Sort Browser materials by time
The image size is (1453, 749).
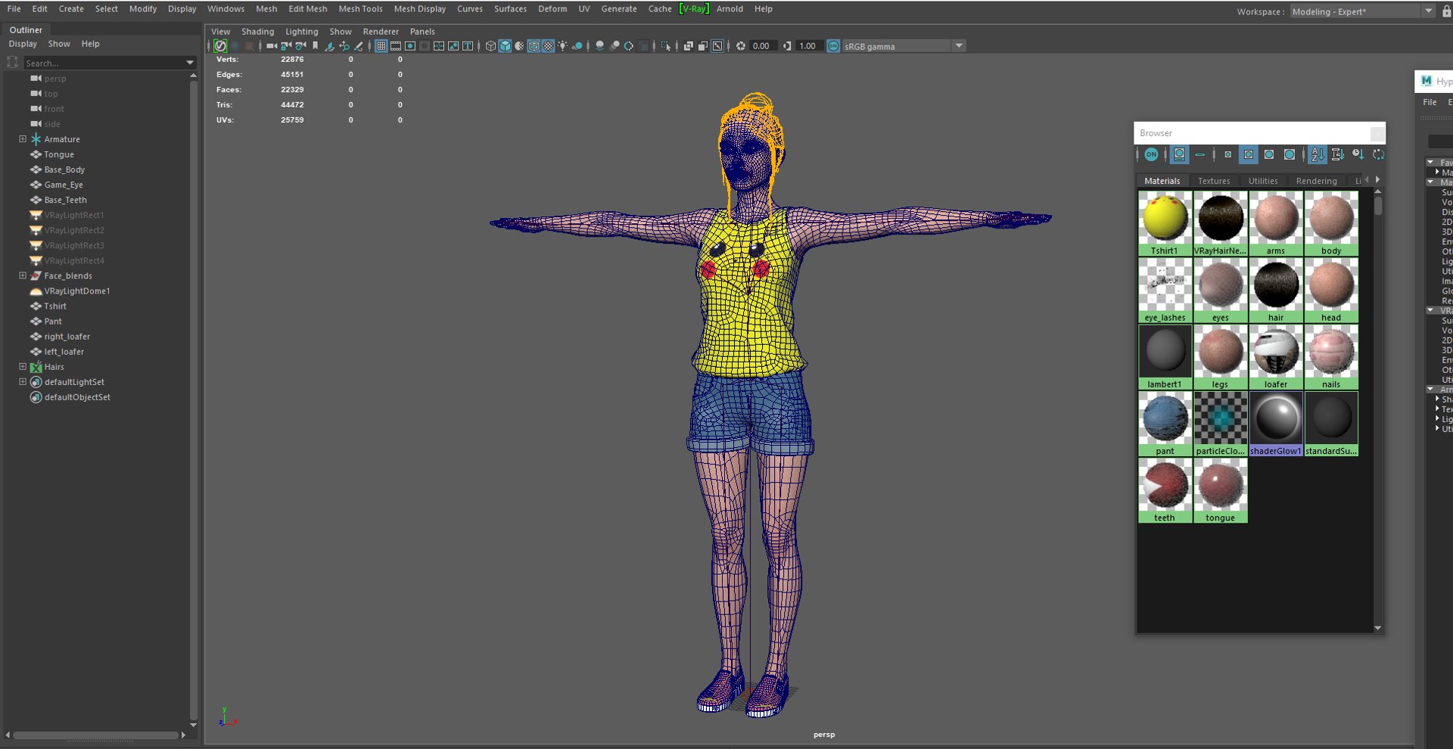tap(1358, 154)
